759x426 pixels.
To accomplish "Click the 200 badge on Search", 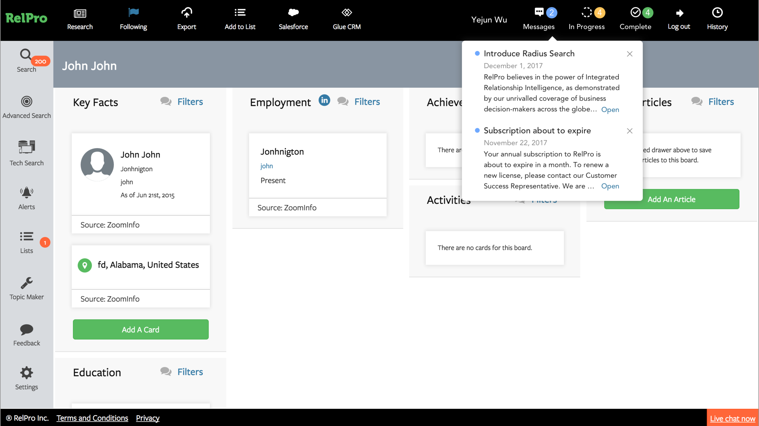I will tap(40, 62).
